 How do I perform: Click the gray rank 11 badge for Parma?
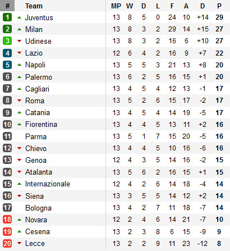tap(7, 136)
